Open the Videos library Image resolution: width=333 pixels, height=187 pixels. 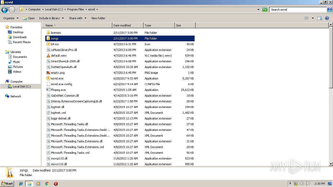point(17,72)
